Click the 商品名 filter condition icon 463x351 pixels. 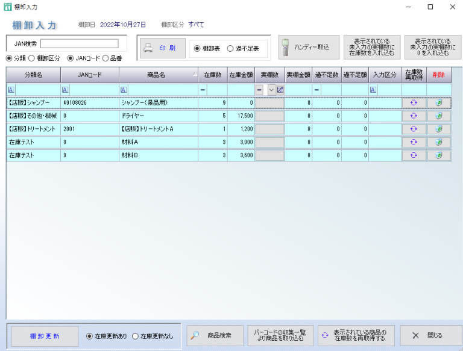[124, 90]
